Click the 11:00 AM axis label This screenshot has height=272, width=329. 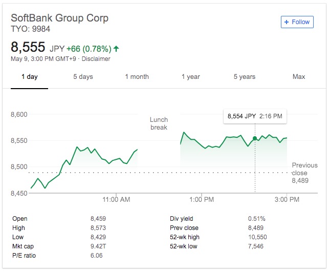tap(117, 199)
